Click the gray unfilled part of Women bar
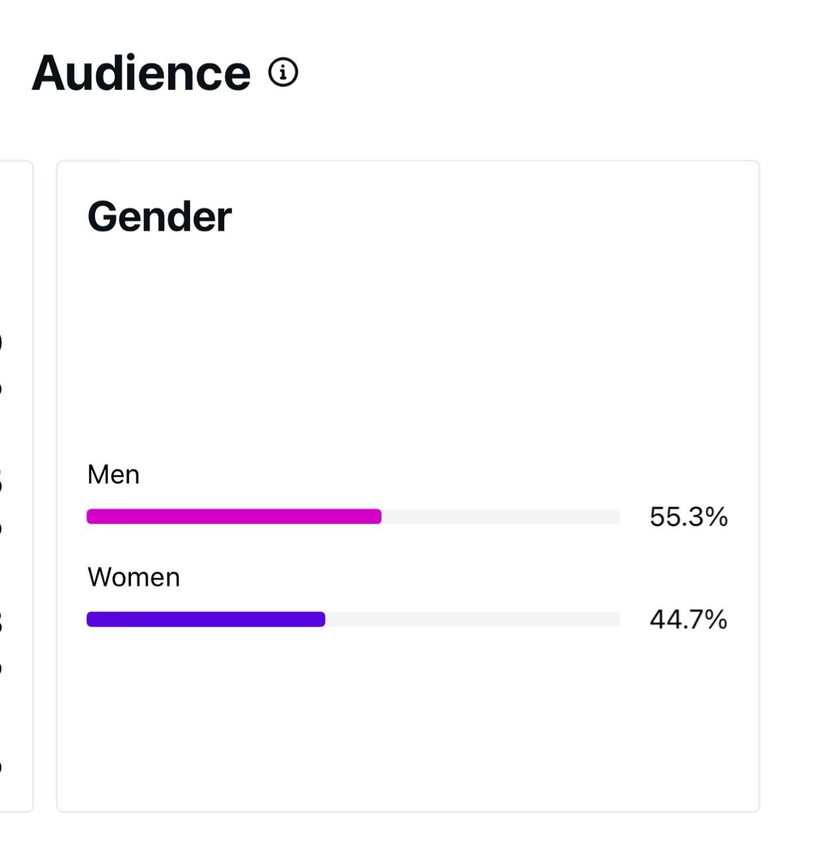The image size is (817, 850). pyautogui.click(x=472, y=620)
